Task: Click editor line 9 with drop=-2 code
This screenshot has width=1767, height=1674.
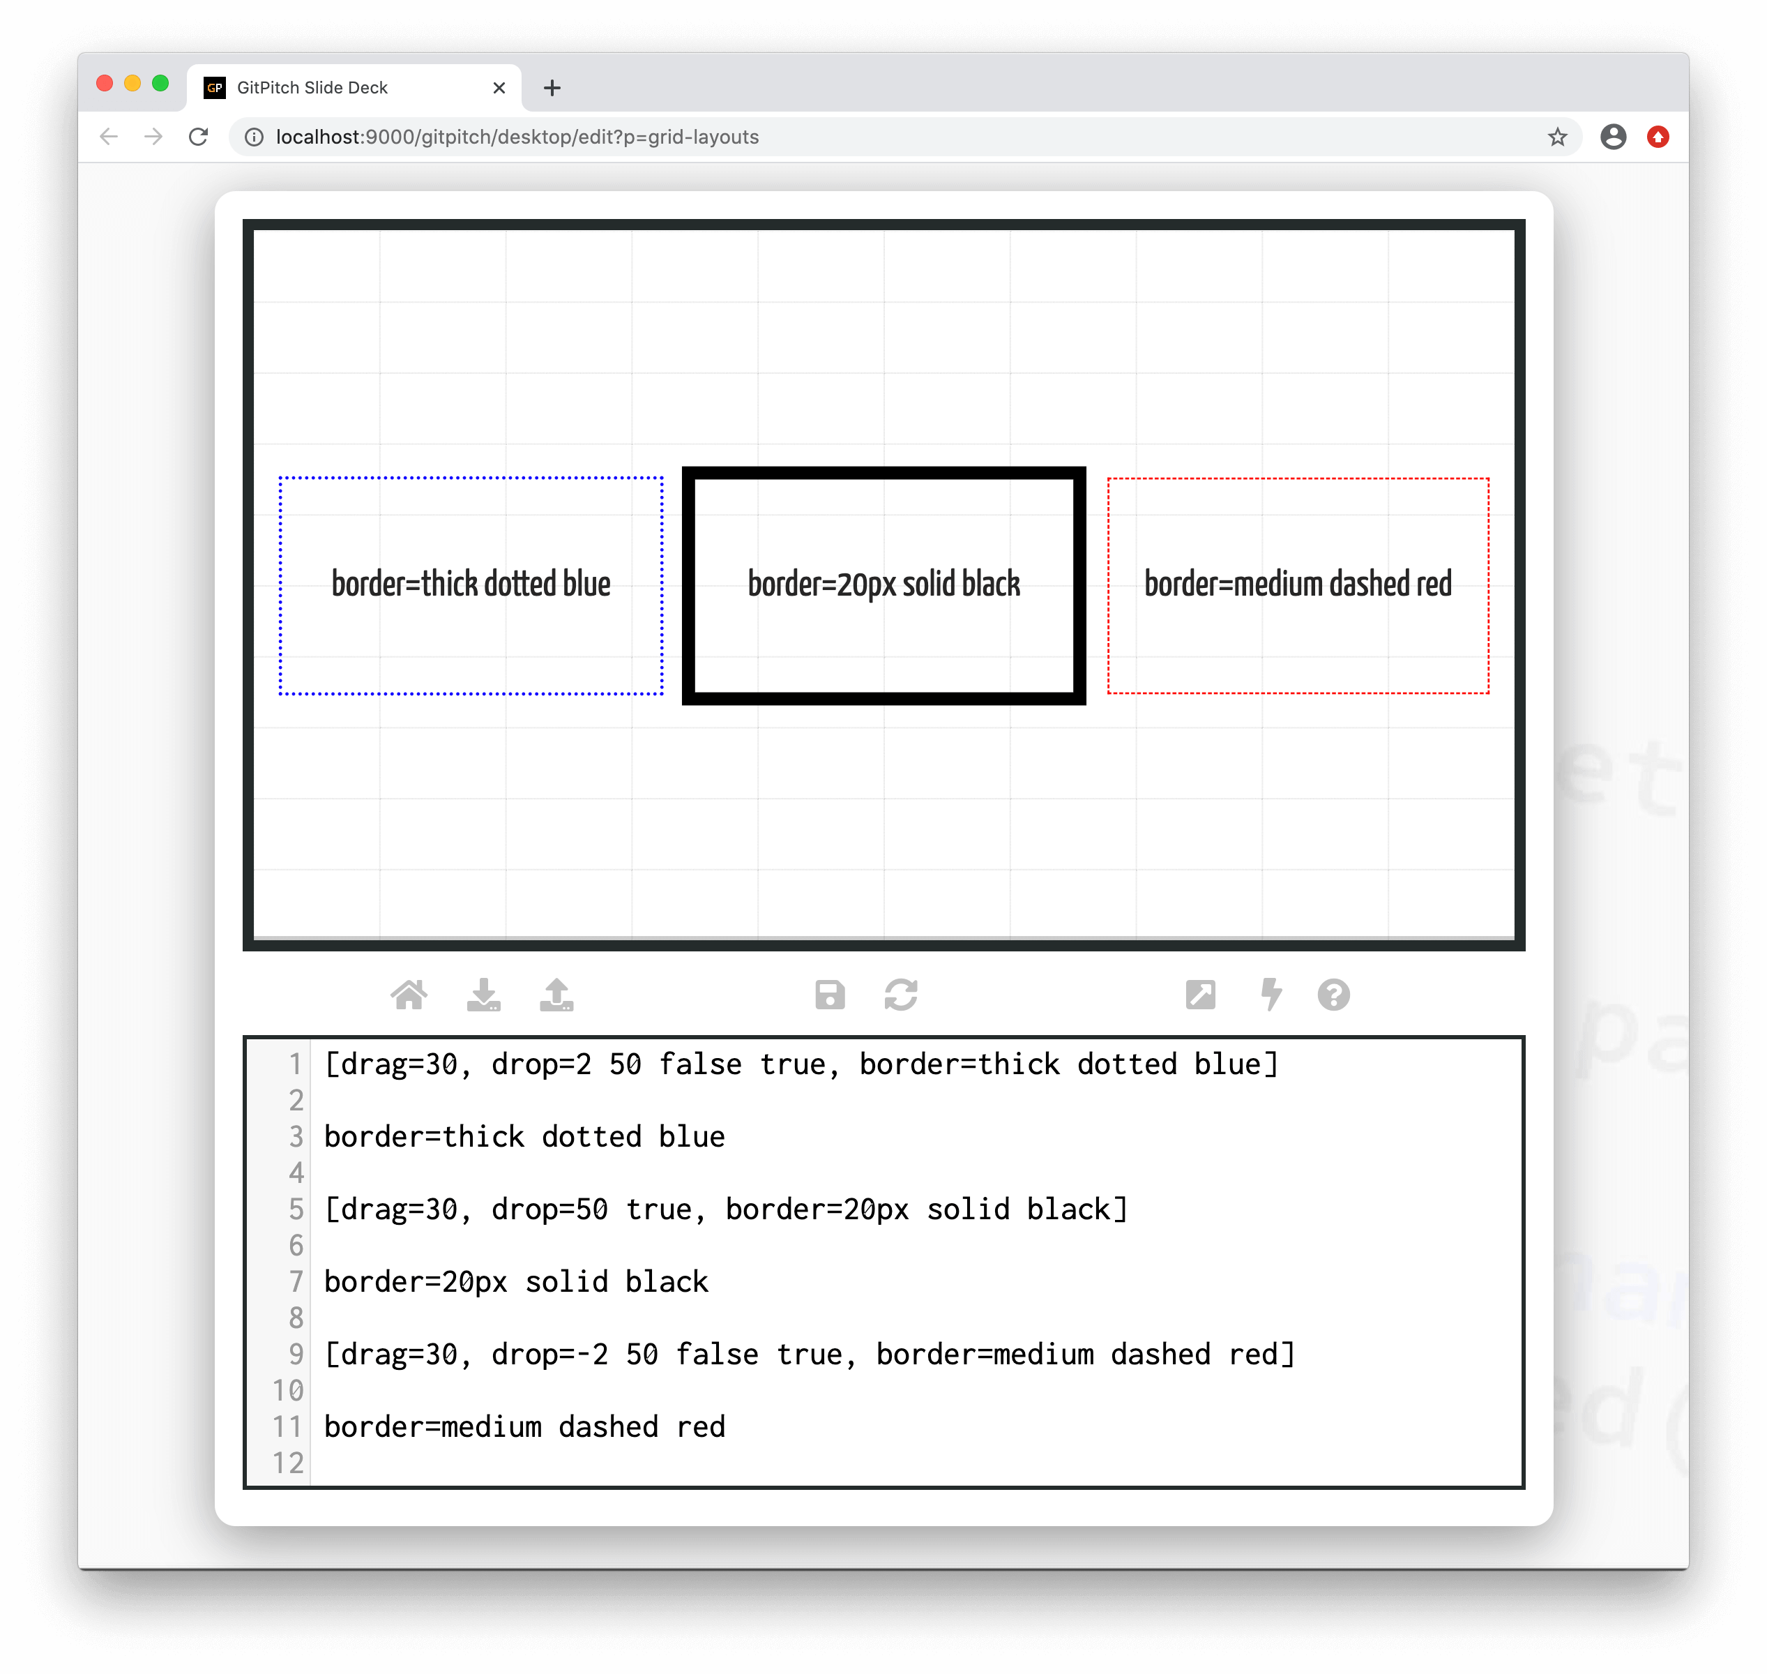Action: [x=809, y=1354]
